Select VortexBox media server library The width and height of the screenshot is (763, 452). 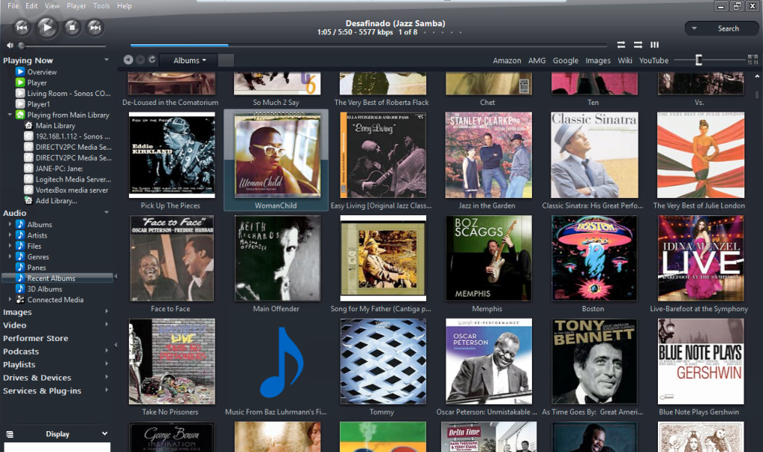click(x=72, y=190)
